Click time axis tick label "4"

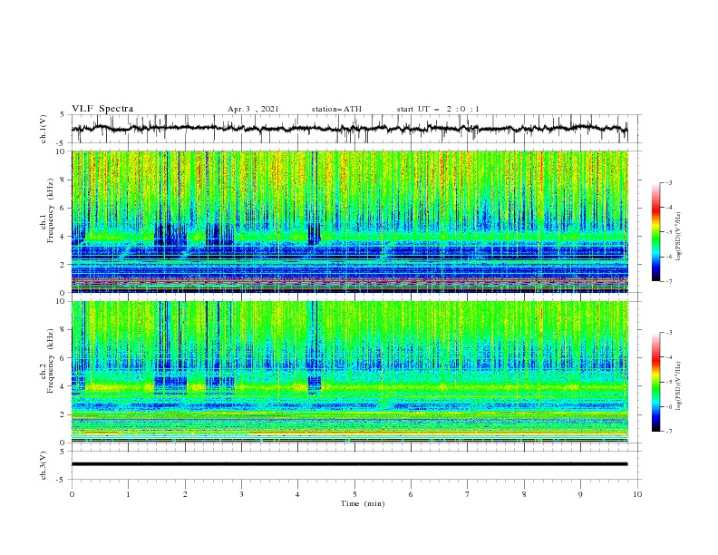[297, 494]
